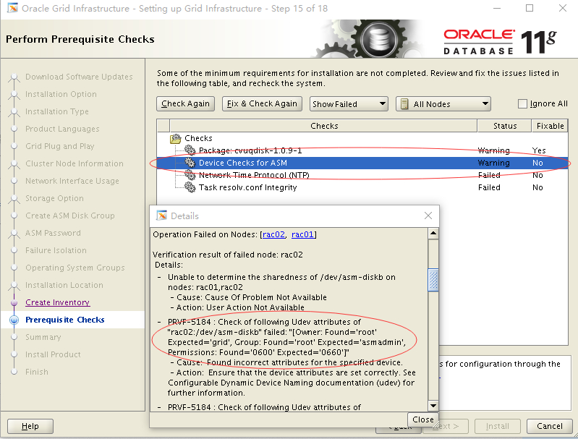This screenshot has width=578, height=439.
Task: Click the Create ASM Disk Group step
Action: (70, 216)
